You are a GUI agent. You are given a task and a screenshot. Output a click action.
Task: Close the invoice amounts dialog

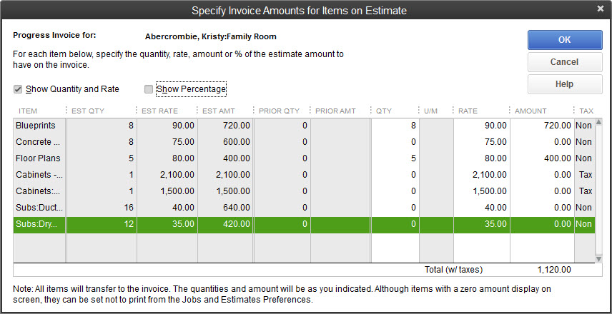pyautogui.click(x=600, y=9)
